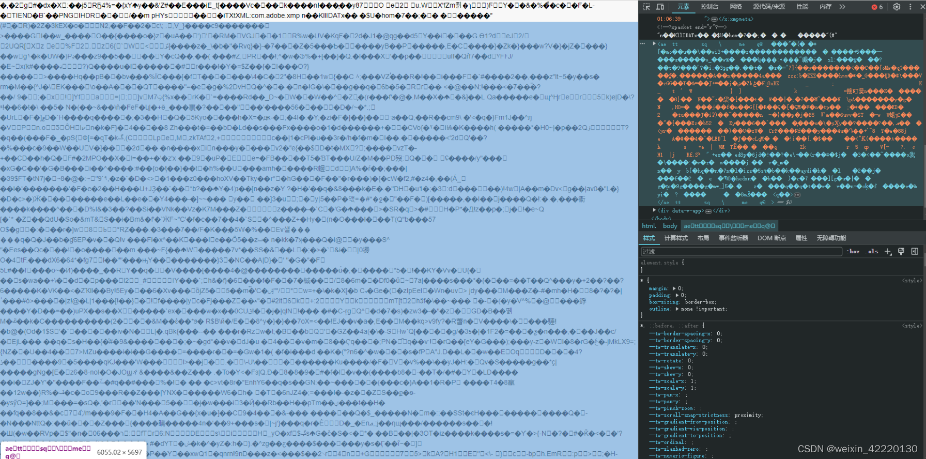Switch to the 内存 tab
Viewport: 926px width, 459px height.
[x=826, y=7]
